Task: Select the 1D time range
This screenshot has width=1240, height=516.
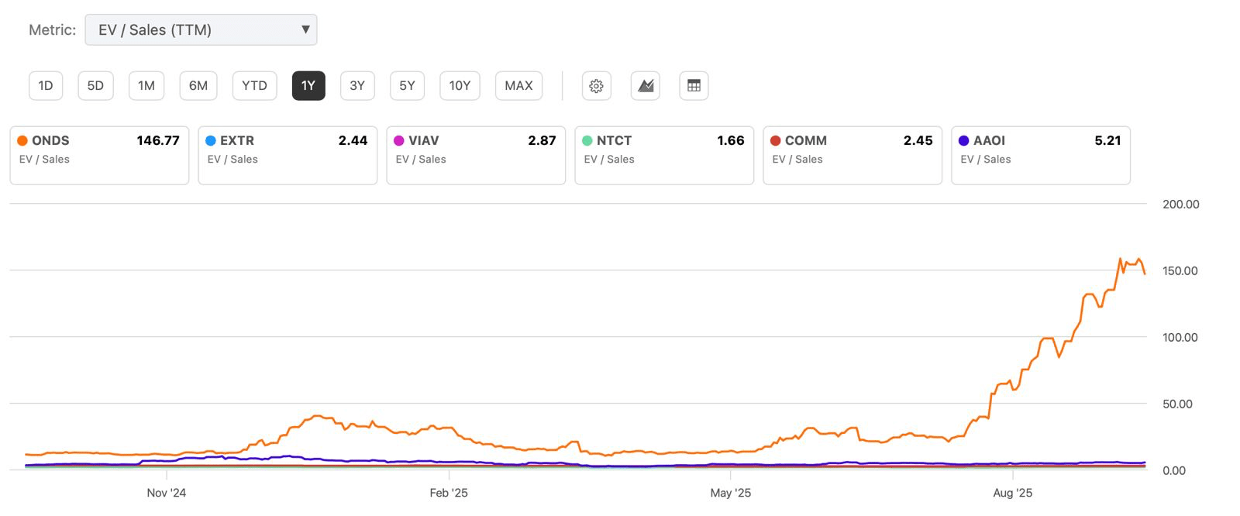Action: 46,86
